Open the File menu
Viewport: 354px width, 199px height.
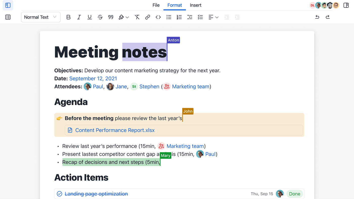click(156, 5)
